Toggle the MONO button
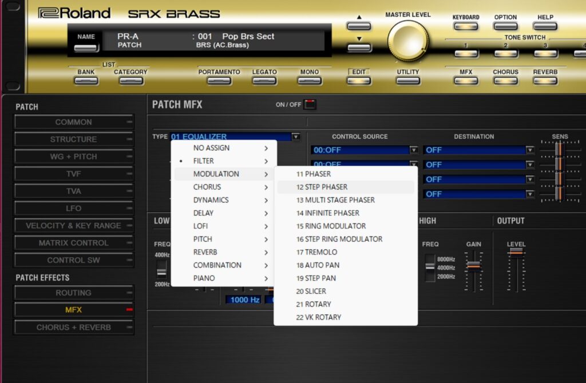 pos(309,81)
